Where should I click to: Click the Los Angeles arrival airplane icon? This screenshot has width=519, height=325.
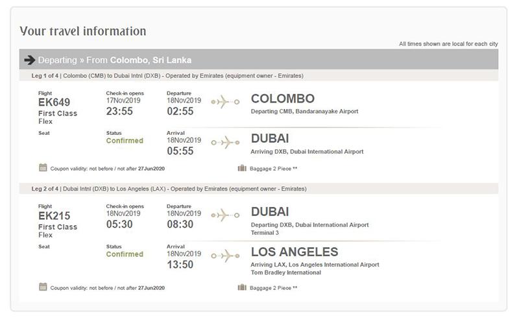225,256
